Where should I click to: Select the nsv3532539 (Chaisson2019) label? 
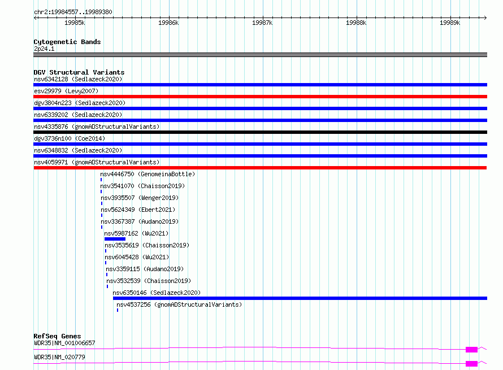(x=149, y=281)
